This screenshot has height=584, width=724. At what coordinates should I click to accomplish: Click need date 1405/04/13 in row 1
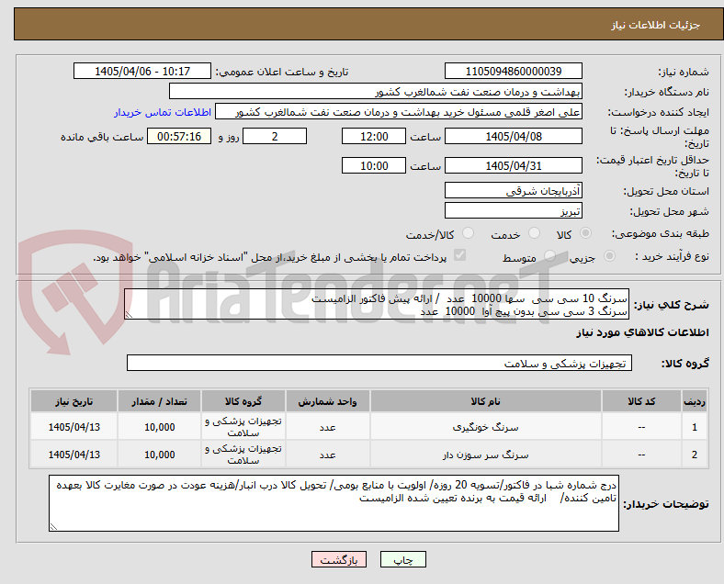click(74, 427)
